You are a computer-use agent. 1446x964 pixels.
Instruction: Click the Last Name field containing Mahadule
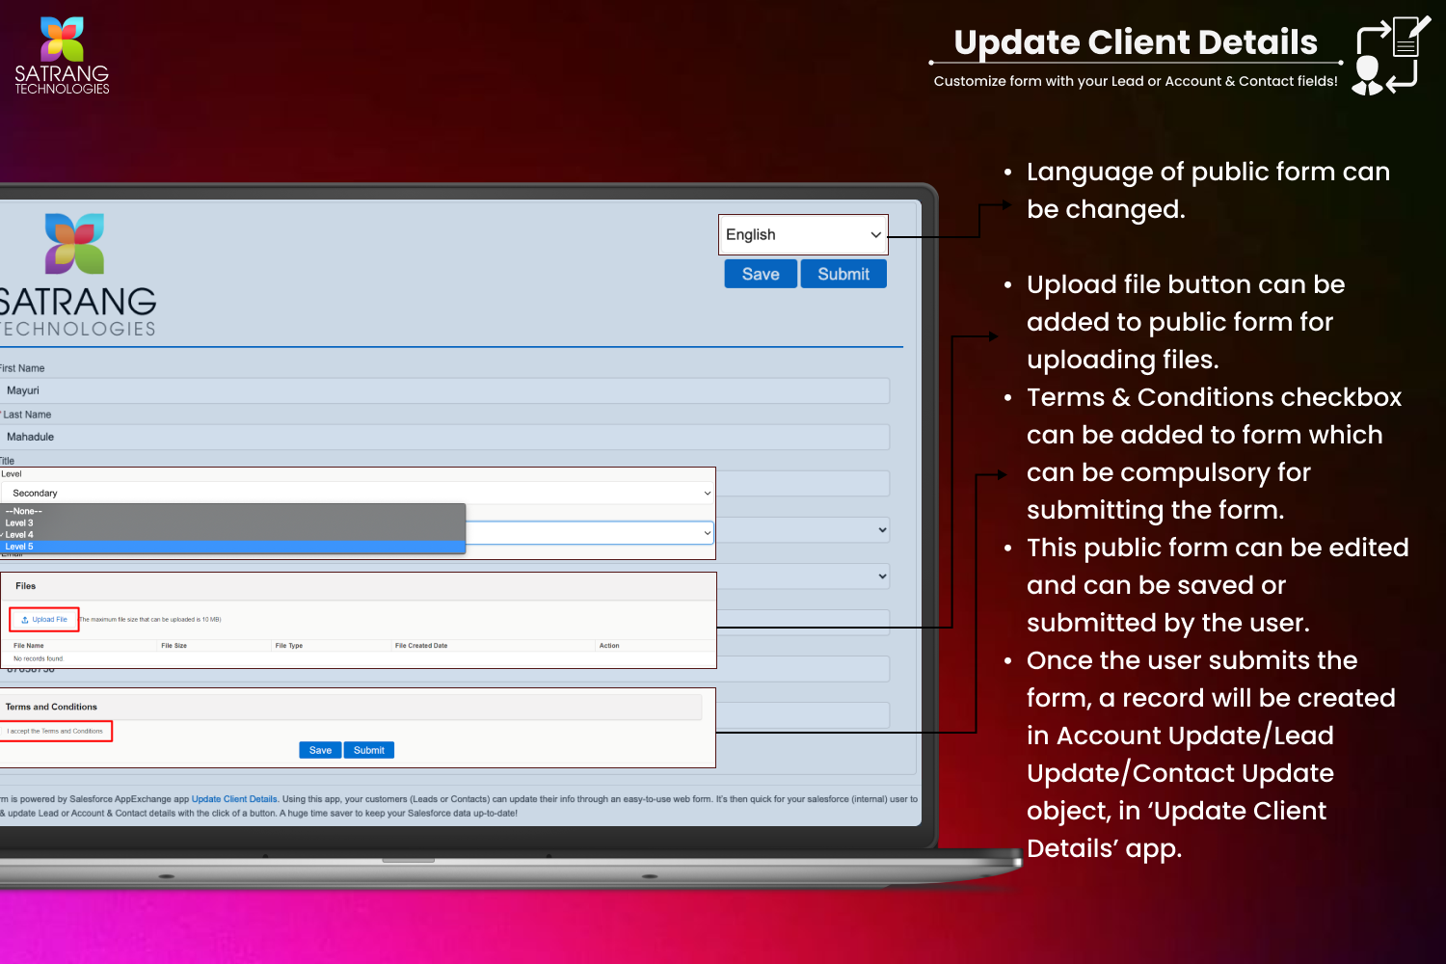point(444,437)
